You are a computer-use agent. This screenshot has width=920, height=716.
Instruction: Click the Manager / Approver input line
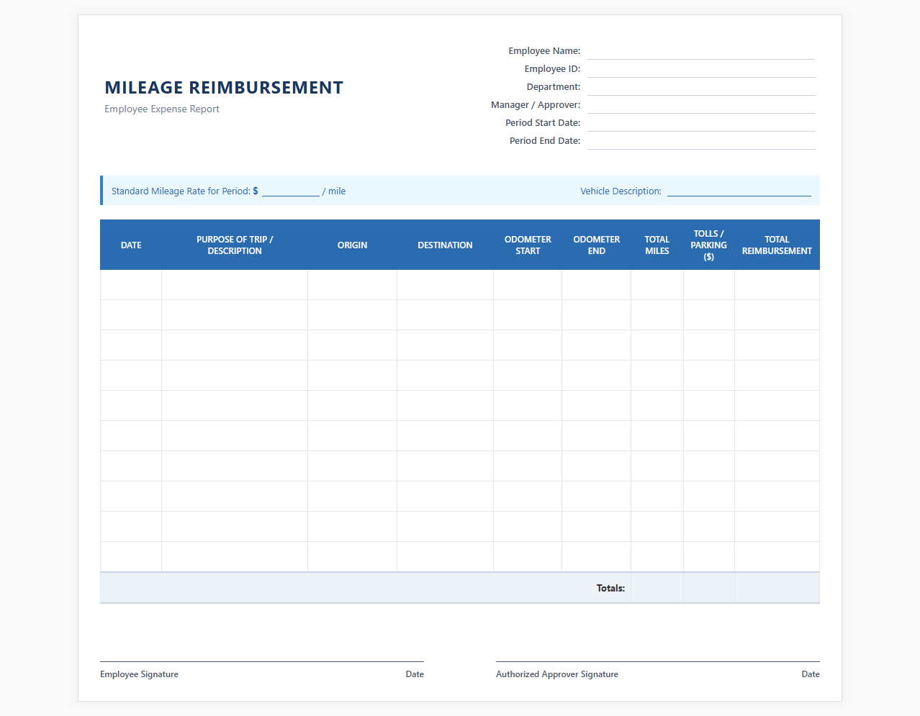point(701,105)
